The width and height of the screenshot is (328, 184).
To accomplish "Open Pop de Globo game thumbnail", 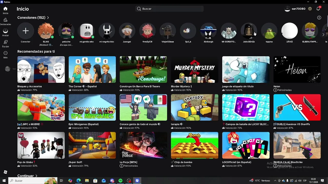I will (41, 145).
